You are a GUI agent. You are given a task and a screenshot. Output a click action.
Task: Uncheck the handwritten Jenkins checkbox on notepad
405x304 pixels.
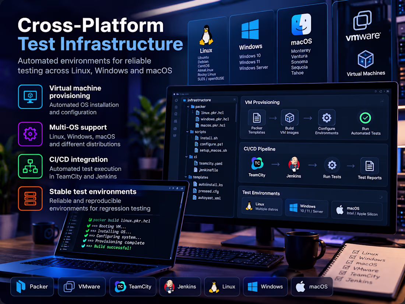339,279
